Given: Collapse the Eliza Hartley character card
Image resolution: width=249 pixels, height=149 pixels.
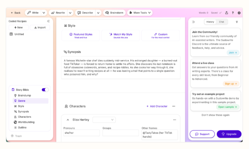Looking at the screenshot, I should (68, 120).
